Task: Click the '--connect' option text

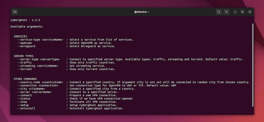Action: [x=24, y=95]
